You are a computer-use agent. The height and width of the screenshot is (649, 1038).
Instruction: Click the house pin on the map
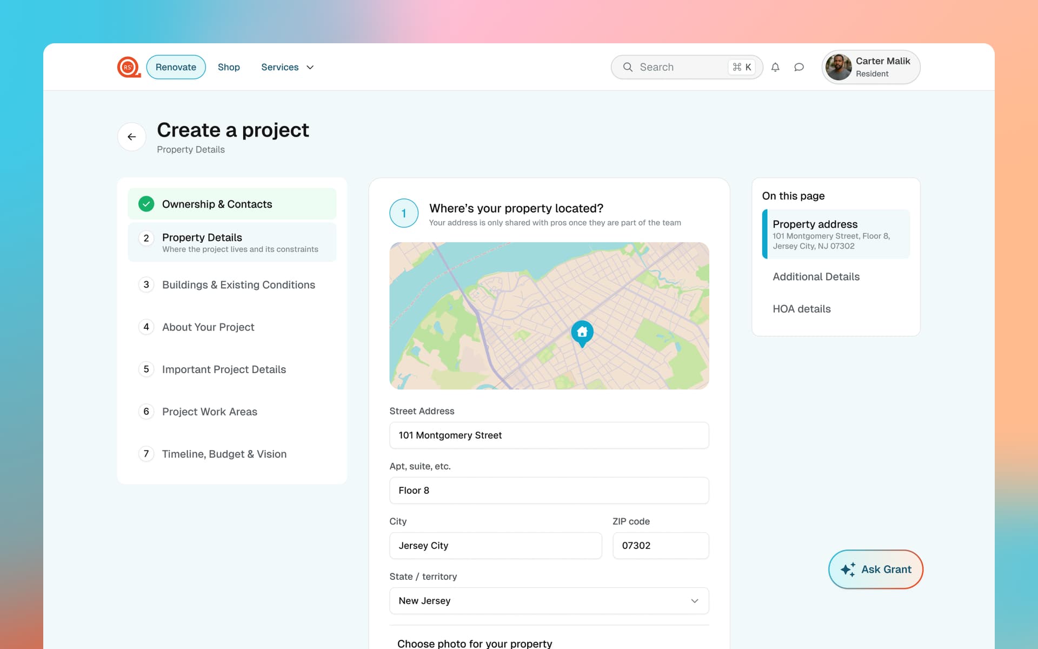coord(582,334)
